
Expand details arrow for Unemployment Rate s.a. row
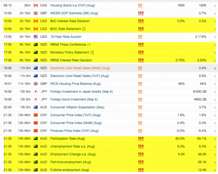point(215,147)
